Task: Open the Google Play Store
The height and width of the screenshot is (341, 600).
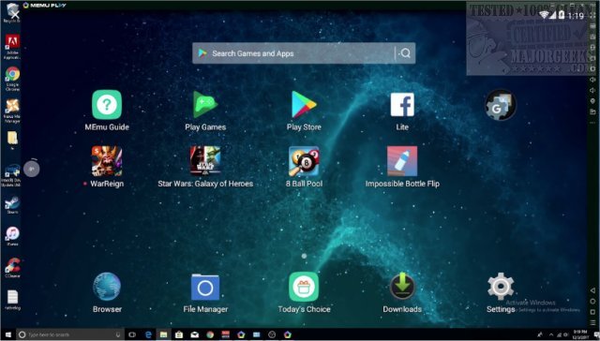Action: click(x=304, y=105)
